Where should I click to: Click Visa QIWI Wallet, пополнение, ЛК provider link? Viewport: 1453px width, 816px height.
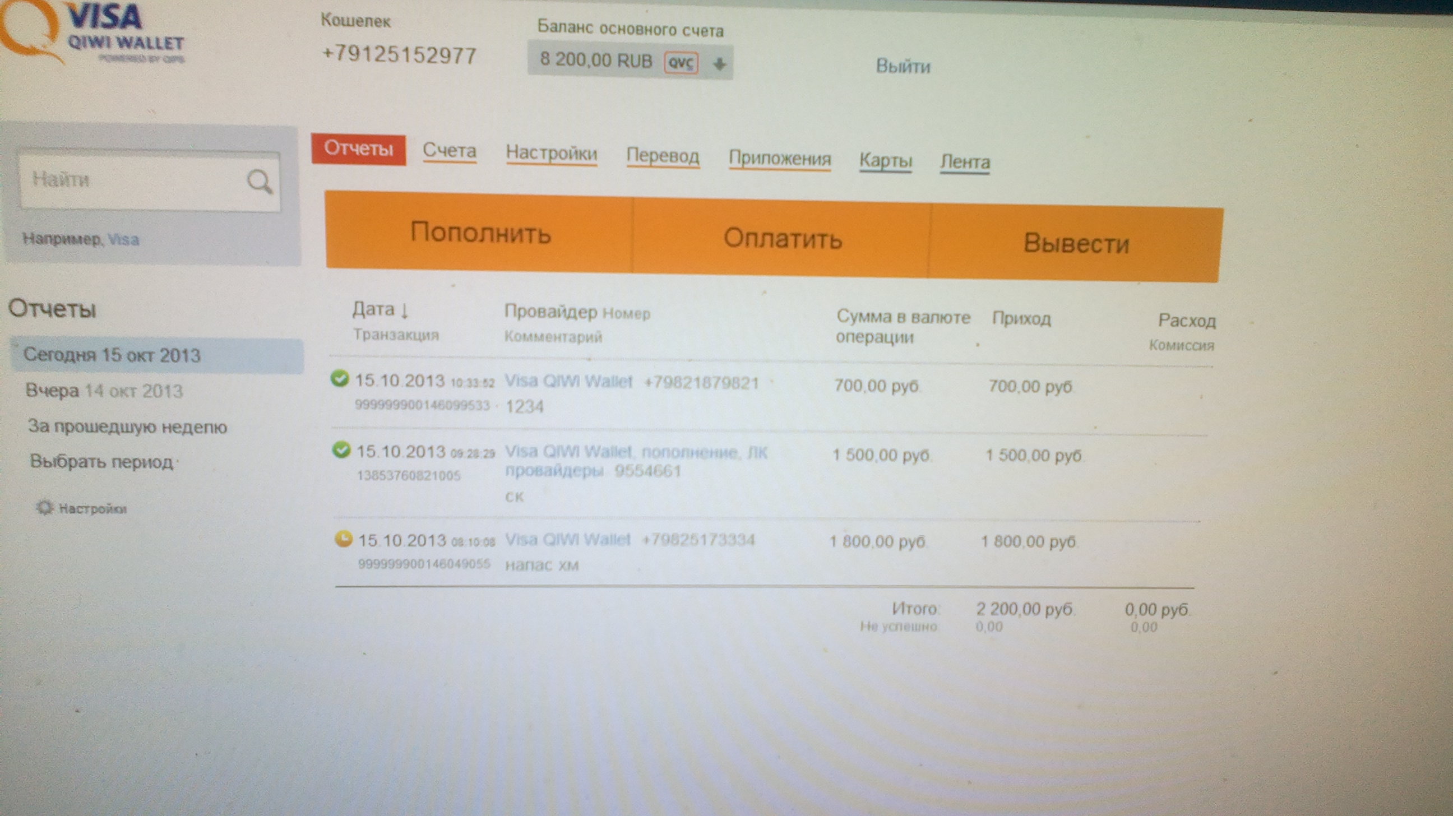(636, 461)
